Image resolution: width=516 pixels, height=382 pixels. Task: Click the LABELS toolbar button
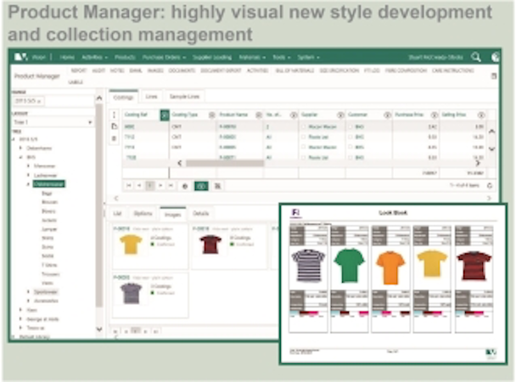click(76, 82)
